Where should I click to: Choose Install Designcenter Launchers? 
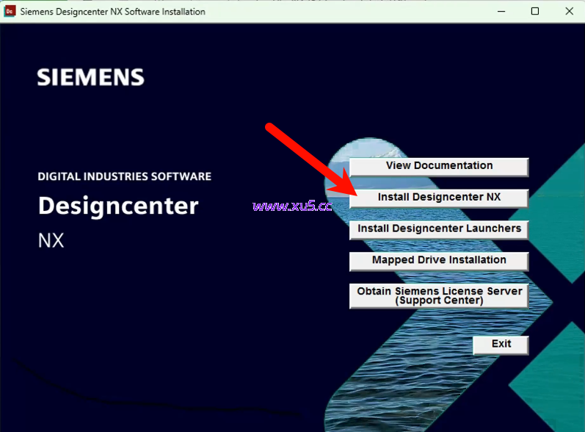(x=439, y=229)
